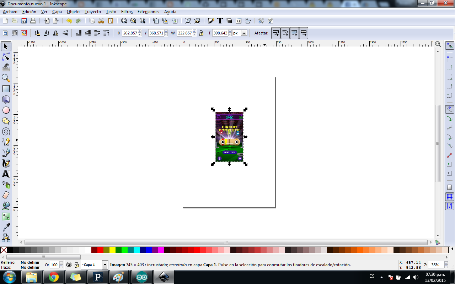This screenshot has width=455, height=284.
Task: Select the Zoom magnifier tool
Action: [6, 78]
